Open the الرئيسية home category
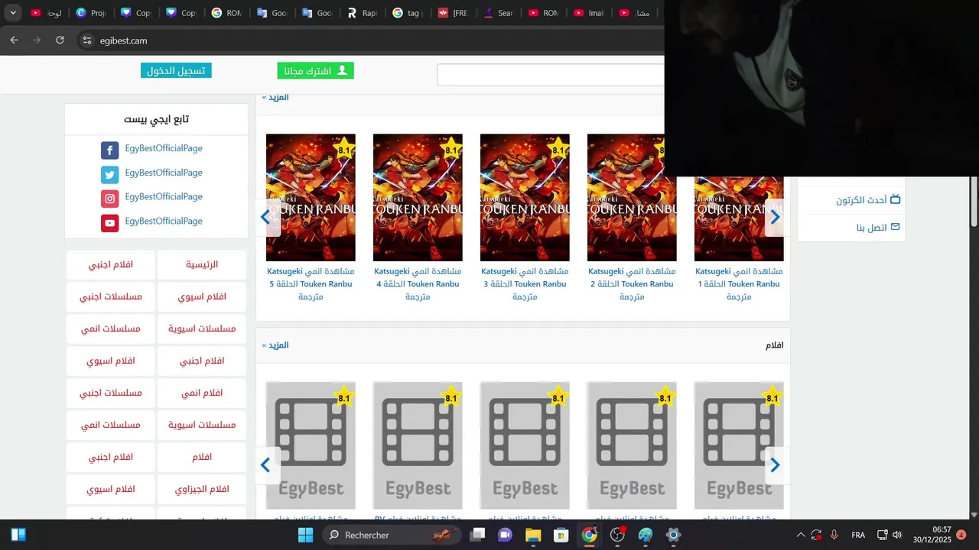The height and width of the screenshot is (550, 979). click(202, 264)
